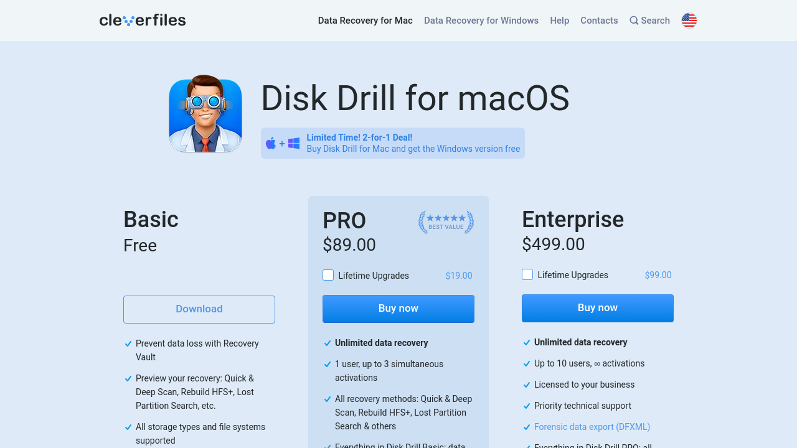
Task: Open Forensic data export (DFXML) link
Action: point(592,427)
